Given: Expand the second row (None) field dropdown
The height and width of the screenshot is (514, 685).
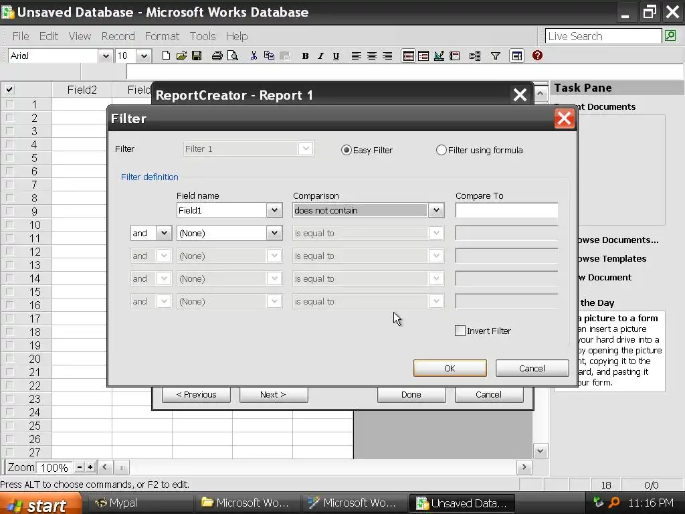Looking at the screenshot, I should tap(274, 233).
